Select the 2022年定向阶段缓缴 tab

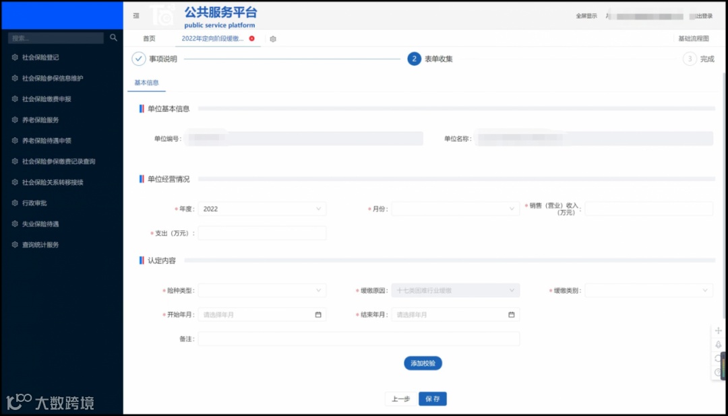pyautogui.click(x=212, y=38)
